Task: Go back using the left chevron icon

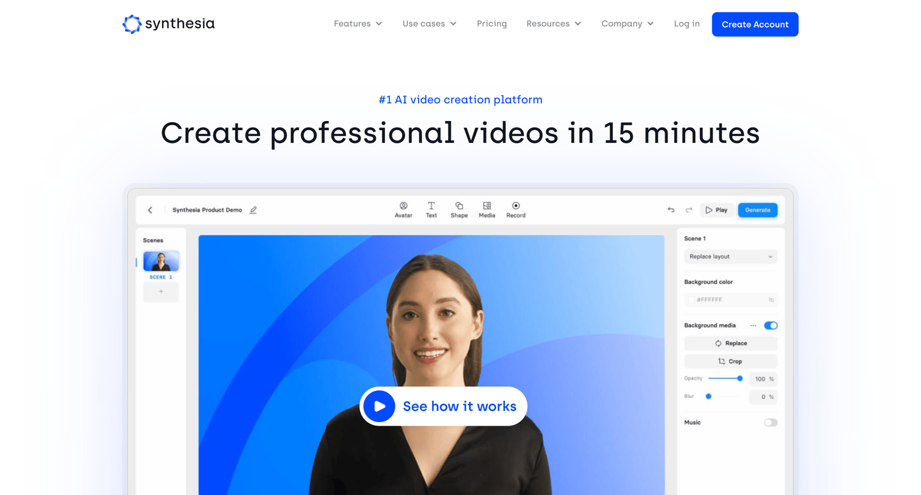Action: click(150, 210)
